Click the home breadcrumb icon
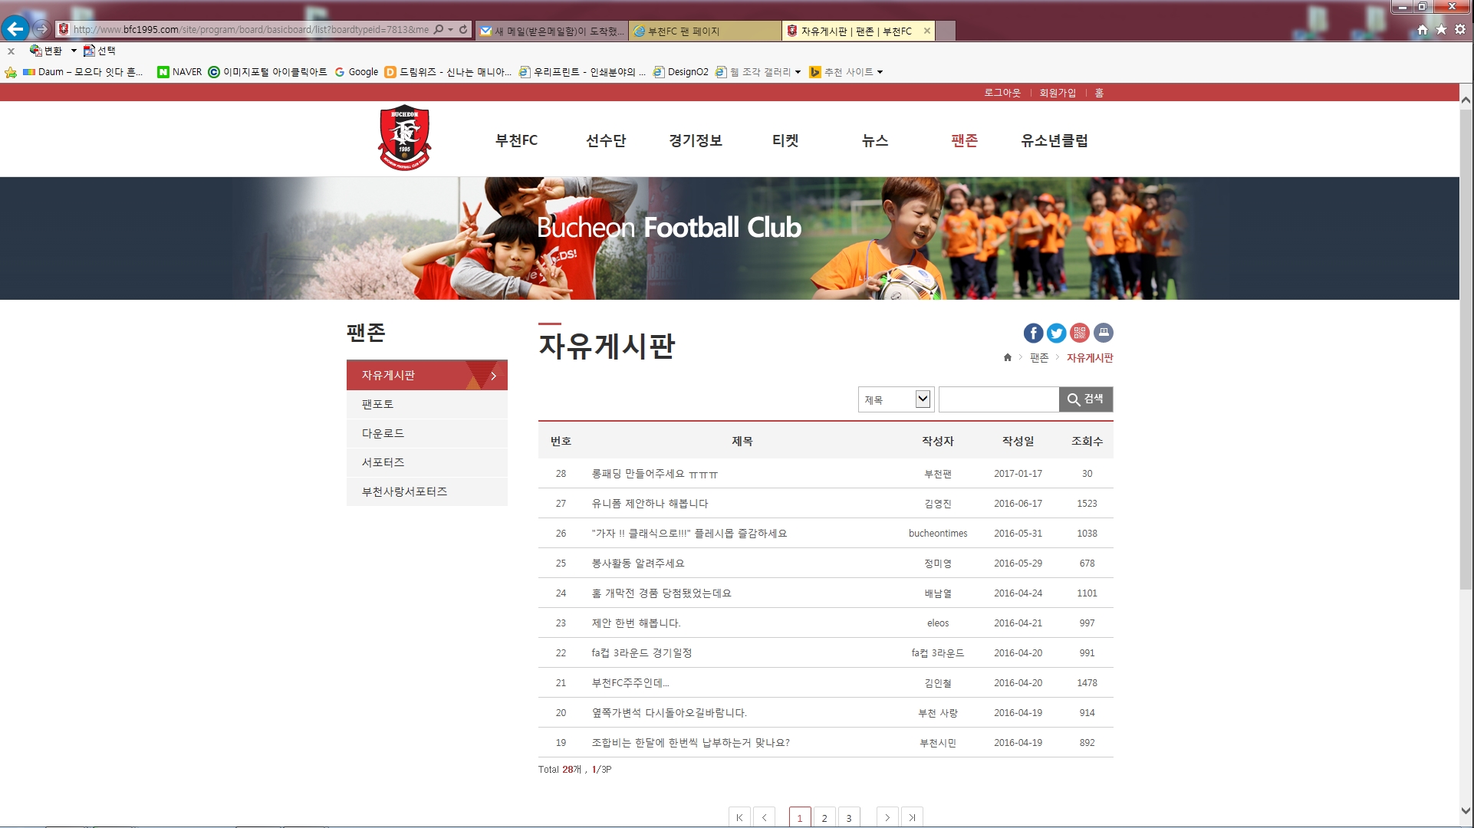The height and width of the screenshot is (828, 1474). tap(1008, 357)
